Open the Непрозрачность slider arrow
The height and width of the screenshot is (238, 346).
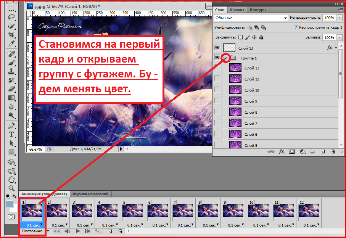pyautogui.click(x=340, y=18)
